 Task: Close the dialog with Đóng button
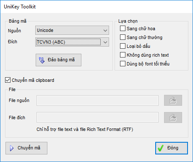point(172,148)
